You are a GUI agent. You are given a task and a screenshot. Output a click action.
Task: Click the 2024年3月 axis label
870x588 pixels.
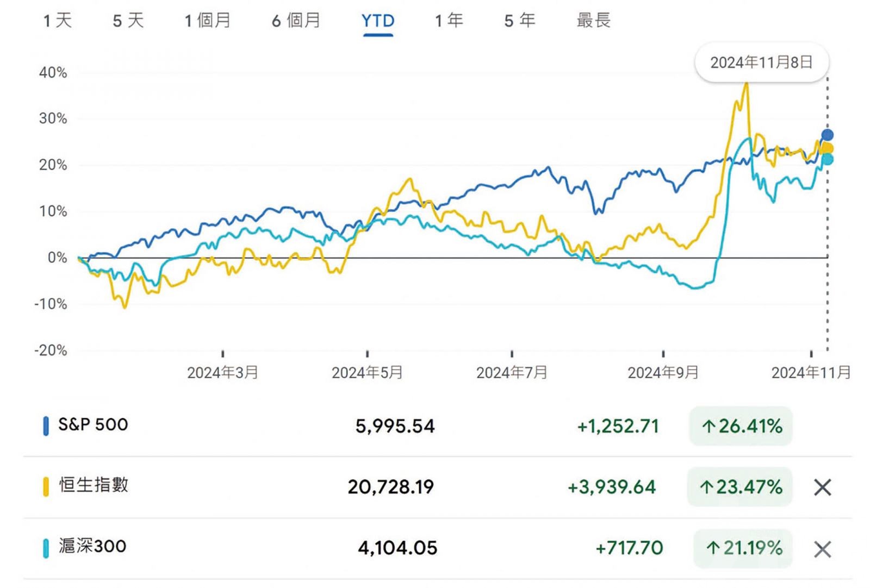[x=223, y=372]
